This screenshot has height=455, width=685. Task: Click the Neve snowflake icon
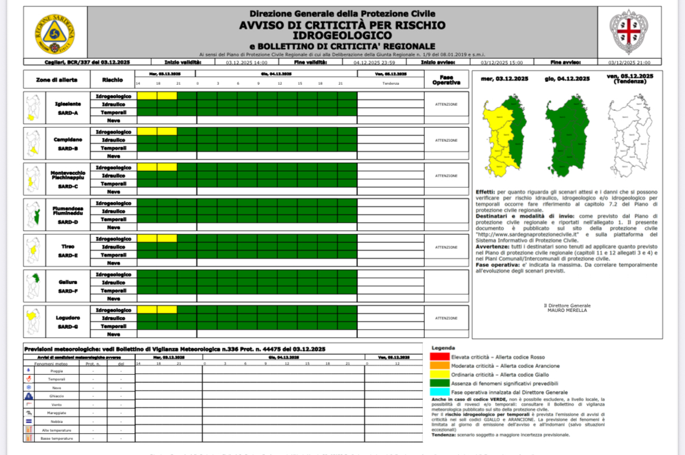(x=28, y=387)
